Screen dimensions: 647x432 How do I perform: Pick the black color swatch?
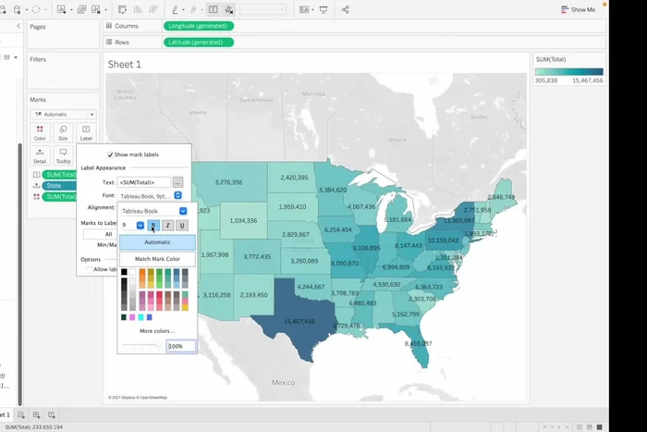click(x=124, y=272)
